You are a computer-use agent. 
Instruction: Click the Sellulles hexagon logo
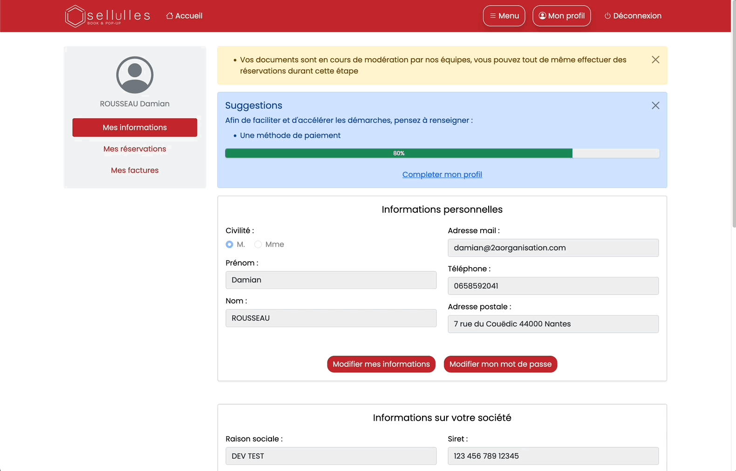pyautogui.click(x=108, y=16)
